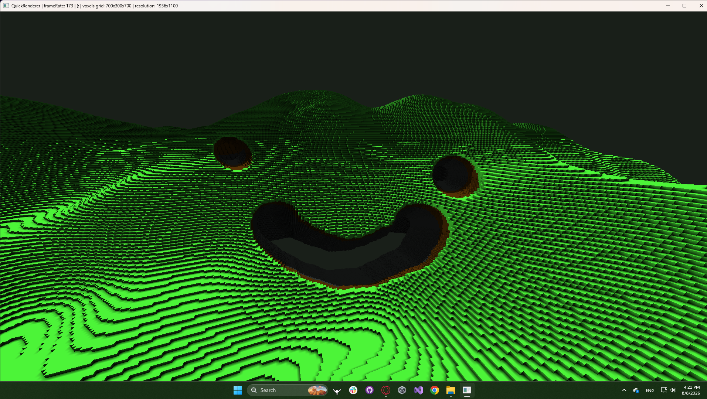Open the OneDrive cloud tray icon
Screen dimensions: 707x399
pos(636,390)
